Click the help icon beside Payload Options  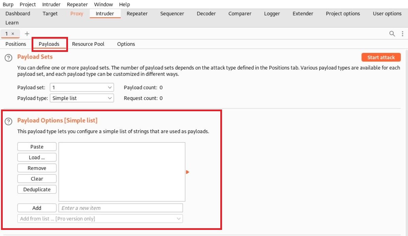point(8,121)
